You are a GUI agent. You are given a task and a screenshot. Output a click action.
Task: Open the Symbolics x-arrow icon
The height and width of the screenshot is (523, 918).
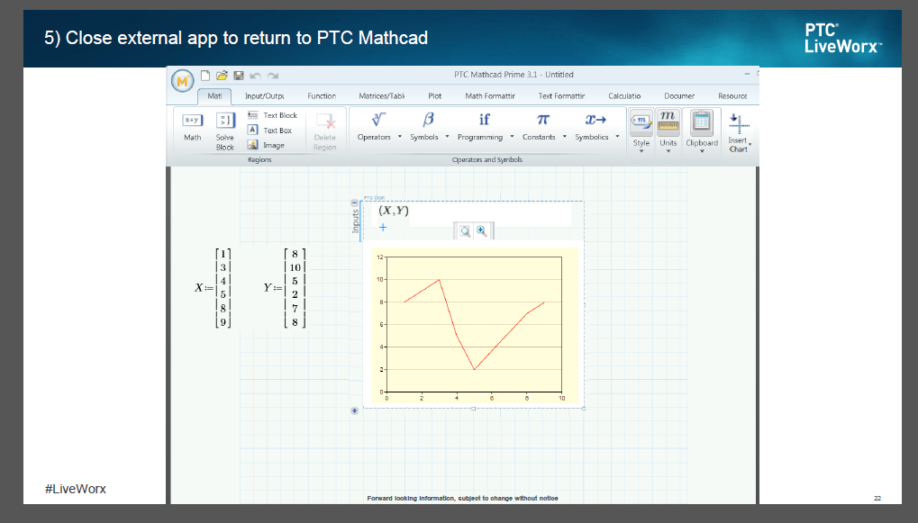click(595, 120)
